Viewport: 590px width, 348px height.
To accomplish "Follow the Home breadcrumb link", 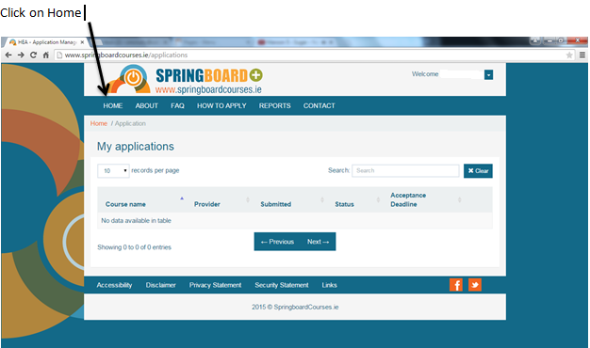I will tap(99, 123).
